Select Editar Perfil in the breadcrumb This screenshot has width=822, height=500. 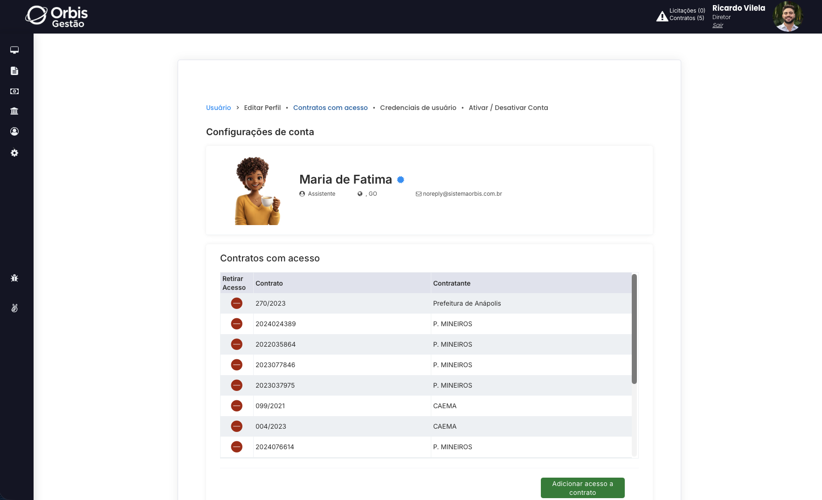(262, 108)
